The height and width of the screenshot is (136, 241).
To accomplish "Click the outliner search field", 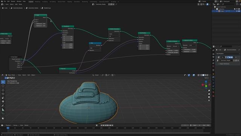I will 228,4.
